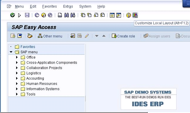The width and height of the screenshot is (190, 113).
Task: Click the session menu icon beside Menu
Action: click(9, 6)
